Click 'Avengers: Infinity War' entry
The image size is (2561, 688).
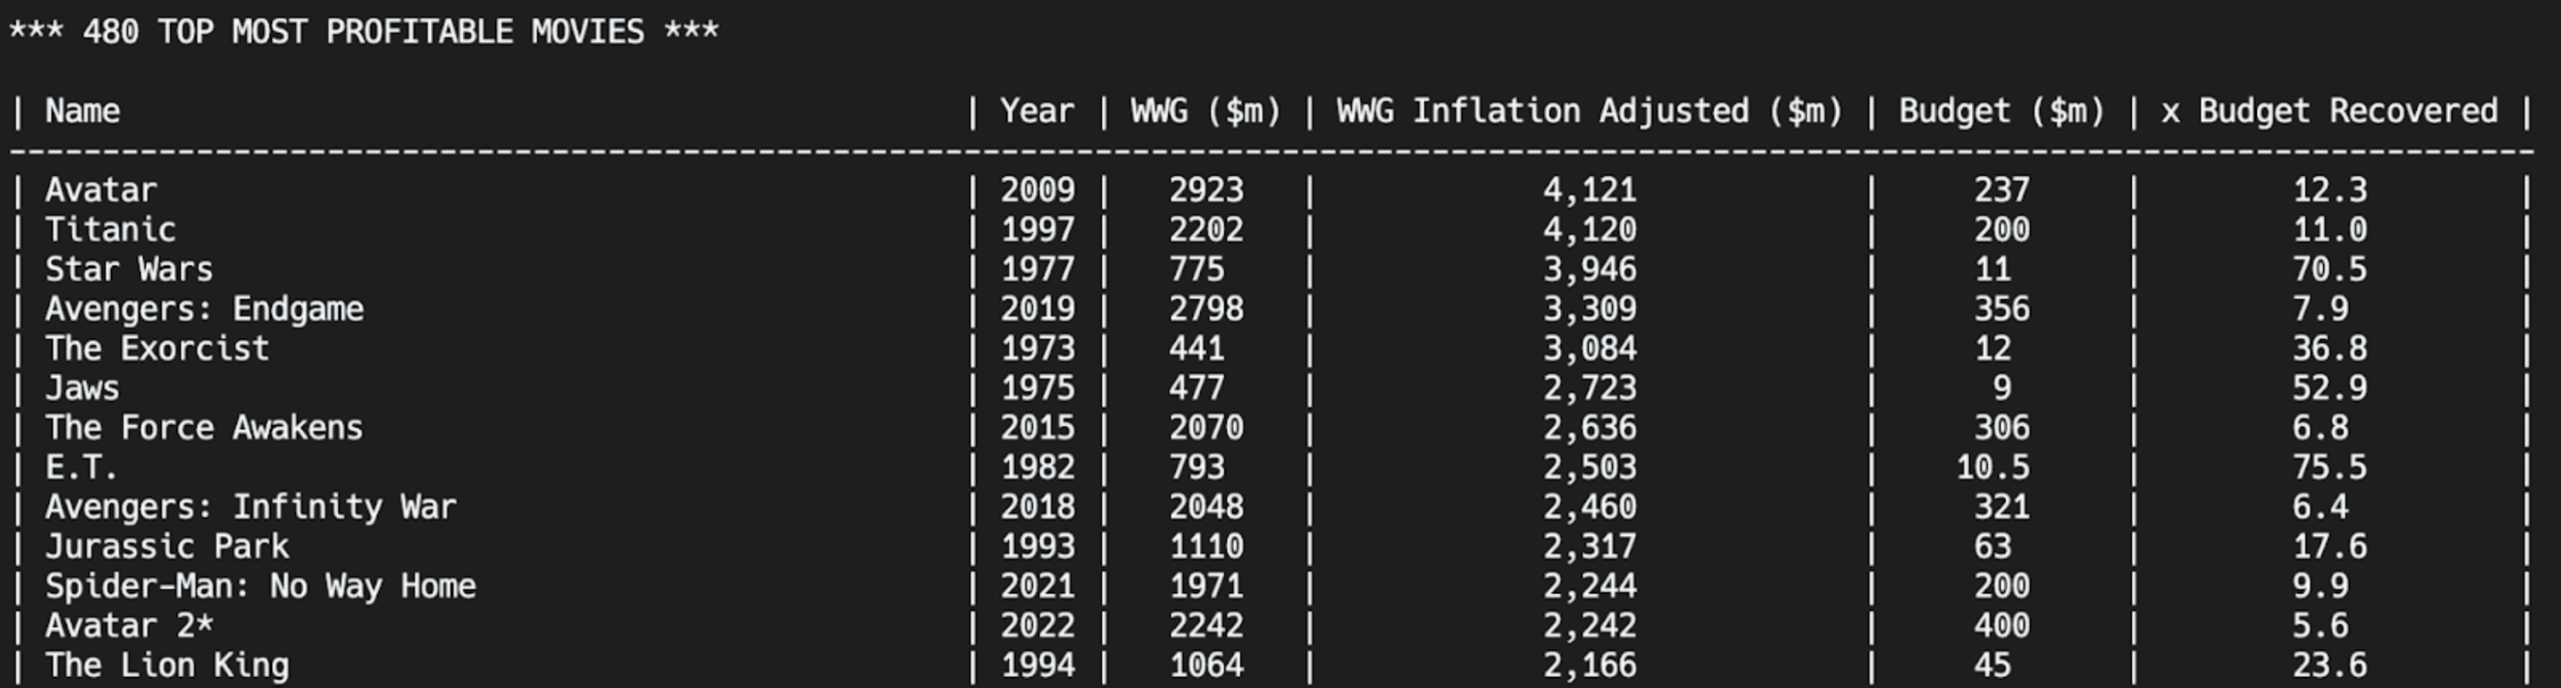point(250,507)
